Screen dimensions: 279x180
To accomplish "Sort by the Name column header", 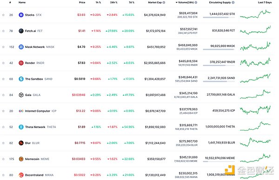I will tap(22, 2).
